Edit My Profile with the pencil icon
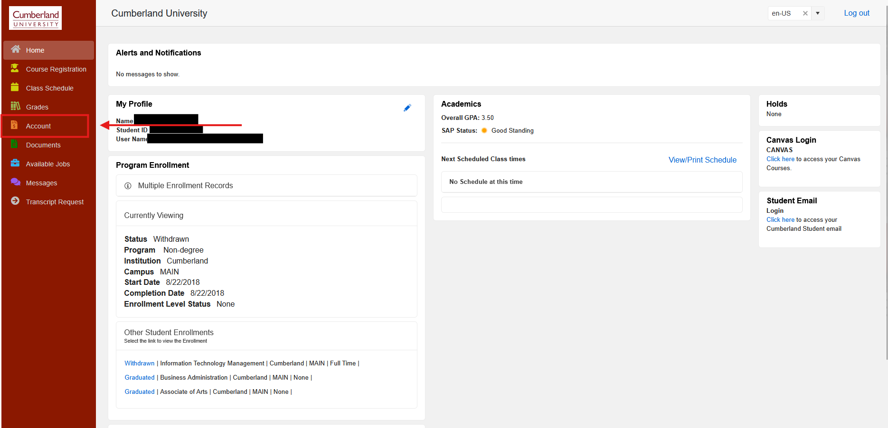Viewport: 888px width, 428px height. click(x=407, y=108)
